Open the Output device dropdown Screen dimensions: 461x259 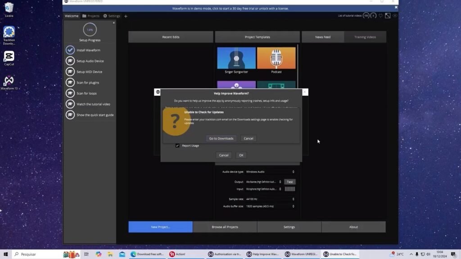click(263, 182)
